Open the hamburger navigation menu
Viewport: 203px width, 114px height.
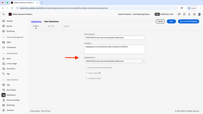click(x=4, y=14)
